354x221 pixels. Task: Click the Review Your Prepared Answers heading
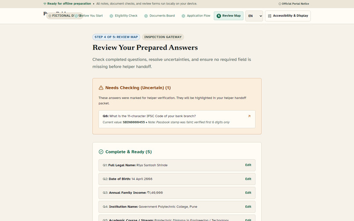tap(145, 48)
